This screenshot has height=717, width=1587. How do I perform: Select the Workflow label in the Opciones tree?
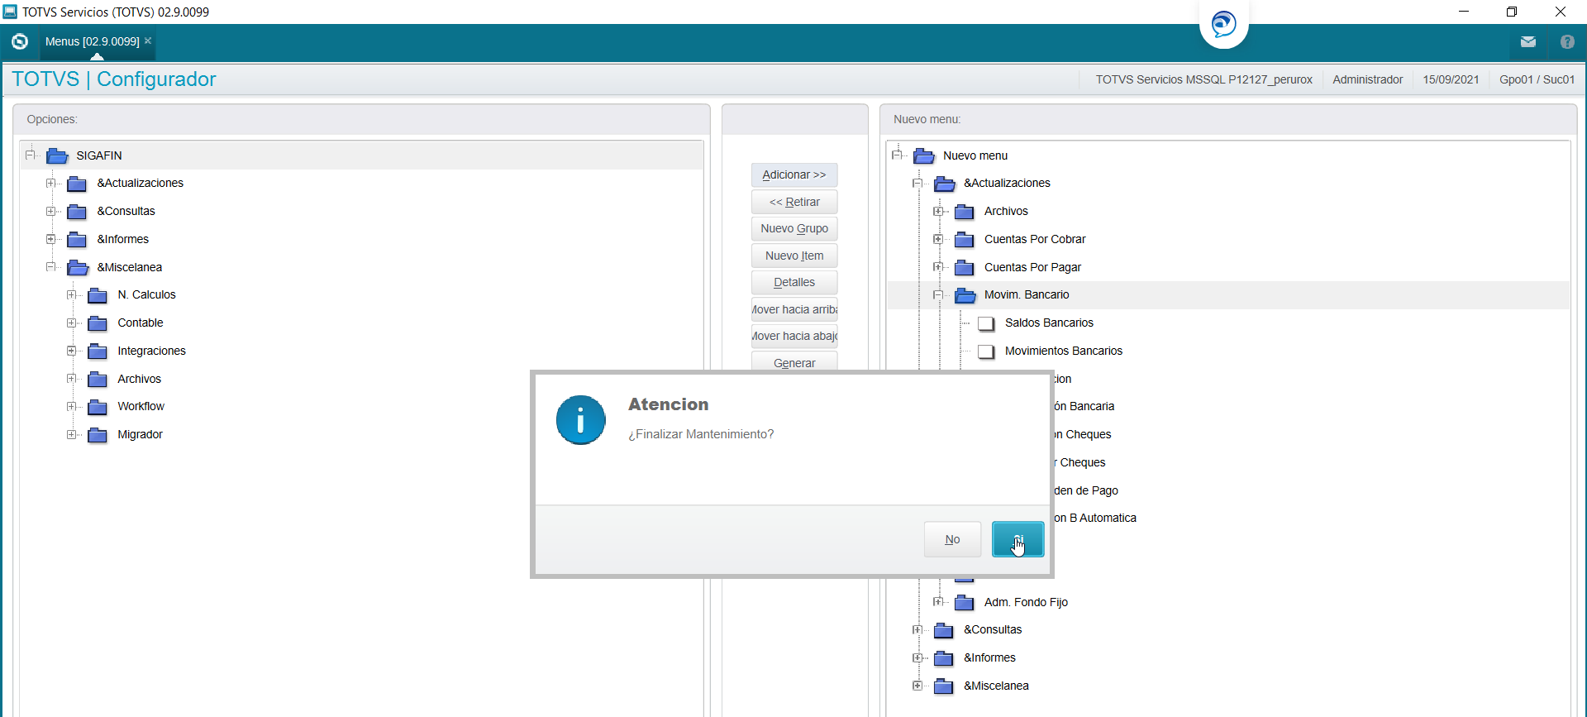(141, 406)
